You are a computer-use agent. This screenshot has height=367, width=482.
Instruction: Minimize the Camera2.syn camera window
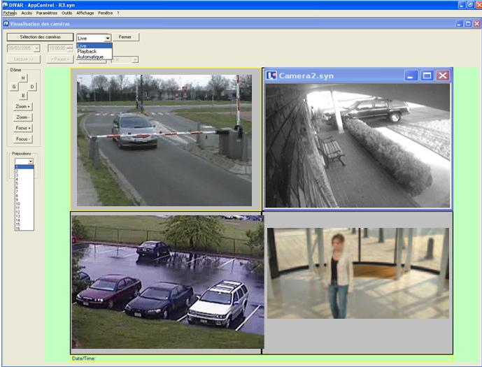pos(411,75)
